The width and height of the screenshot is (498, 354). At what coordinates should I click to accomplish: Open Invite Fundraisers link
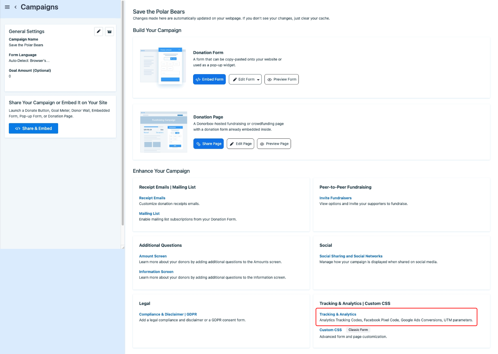coord(336,198)
